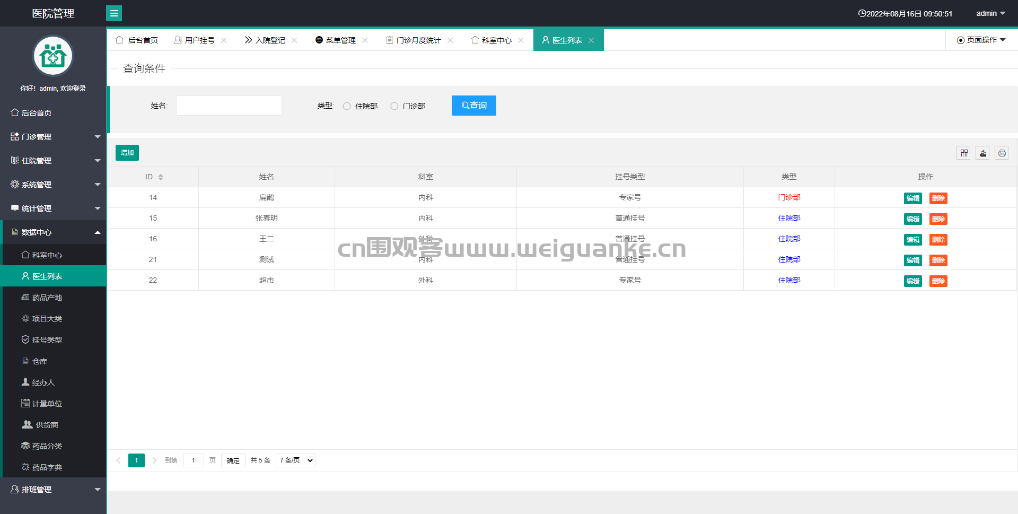The height and width of the screenshot is (514, 1018).
Task: Click the hospital logo avatar
Action: pyautogui.click(x=53, y=56)
